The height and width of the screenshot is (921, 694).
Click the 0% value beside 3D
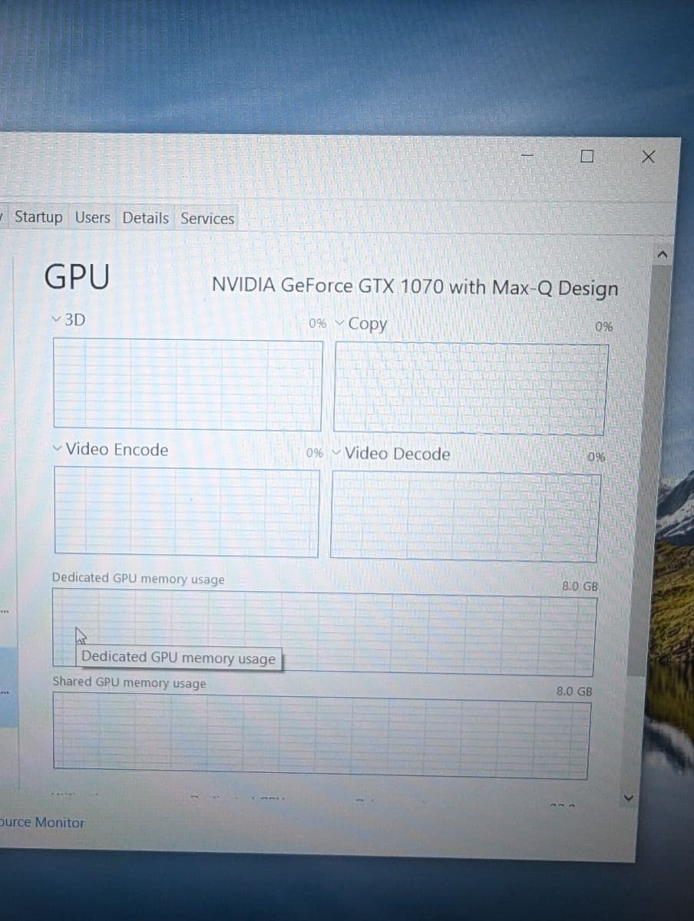[x=316, y=323]
